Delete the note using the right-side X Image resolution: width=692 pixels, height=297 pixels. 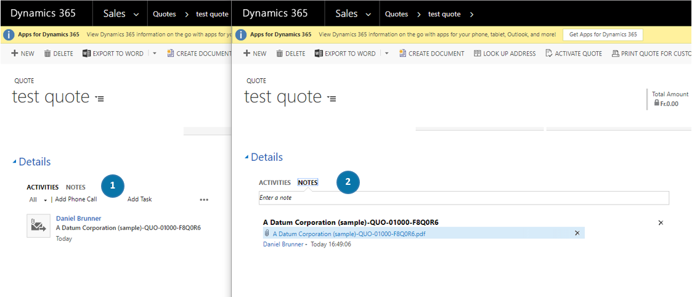(661, 223)
